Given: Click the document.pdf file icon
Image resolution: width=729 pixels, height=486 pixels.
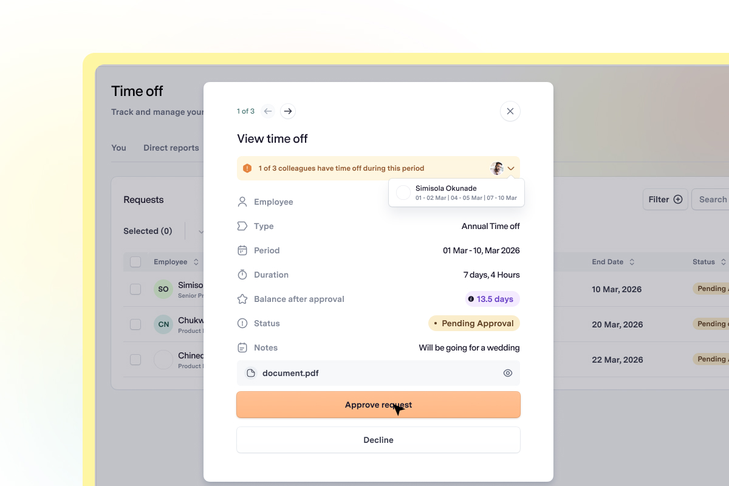Looking at the screenshot, I should tap(250, 373).
